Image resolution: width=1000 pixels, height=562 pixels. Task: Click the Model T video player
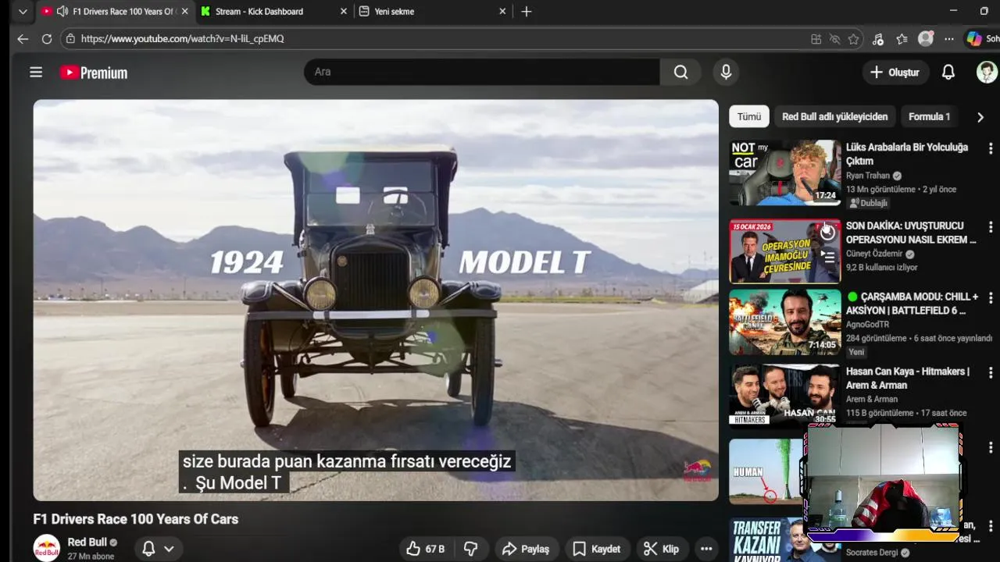point(376,300)
